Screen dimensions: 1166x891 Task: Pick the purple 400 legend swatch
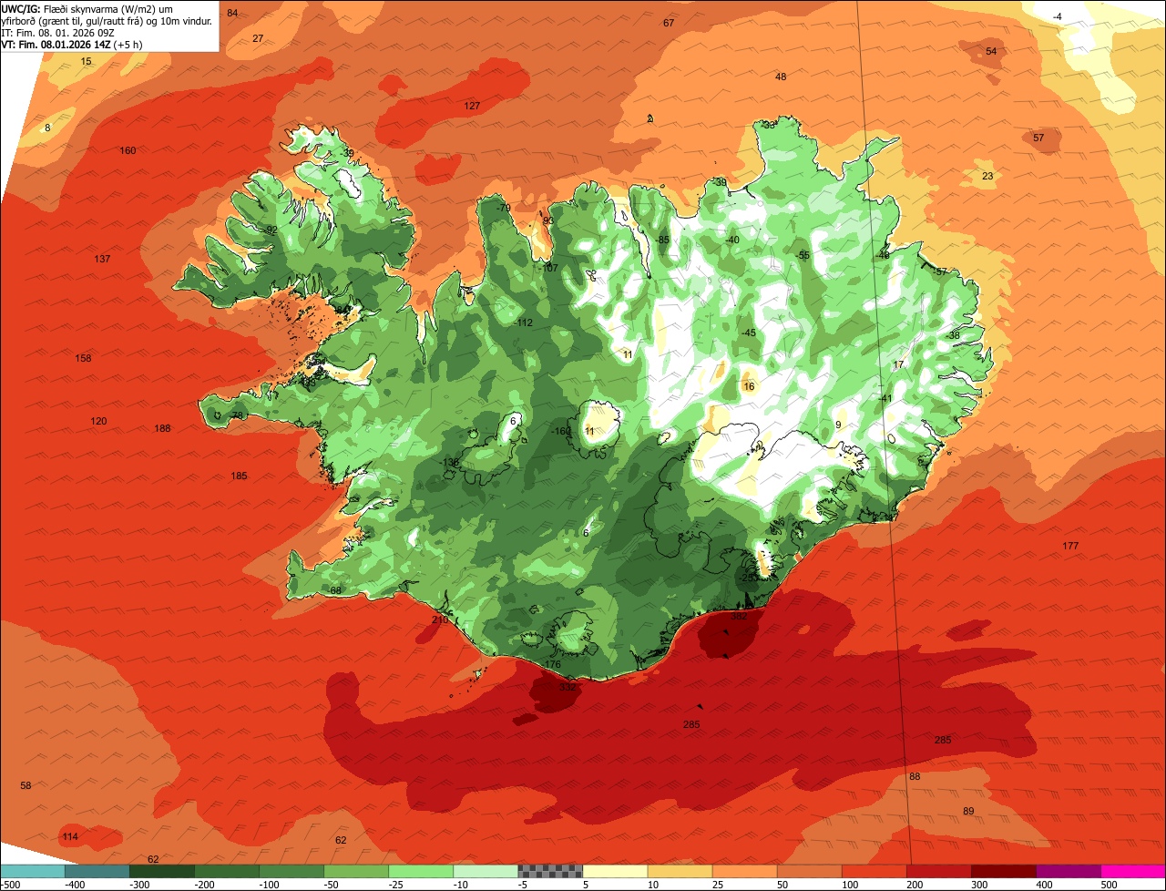1068,871
